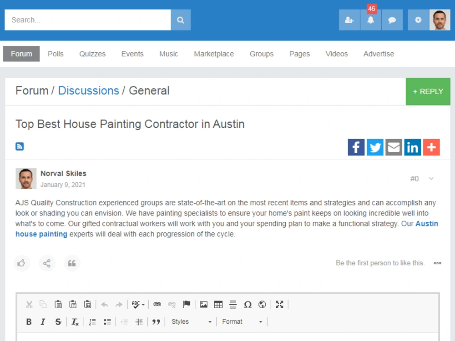This screenshot has height=341, width=455.
Task: Share thread by email icon
Action: (x=394, y=147)
